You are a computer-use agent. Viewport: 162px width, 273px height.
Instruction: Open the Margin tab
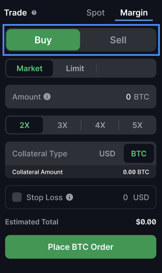pos(134,13)
